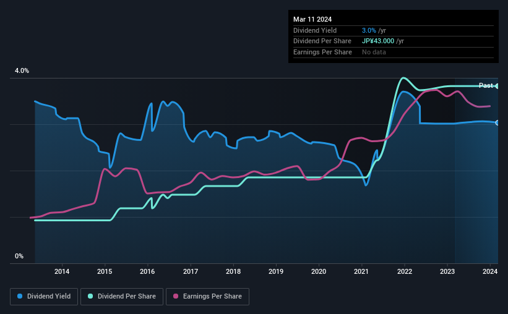Click the teal Dividend Per Share legend dot
508x314 pixels.
click(90, 296)
